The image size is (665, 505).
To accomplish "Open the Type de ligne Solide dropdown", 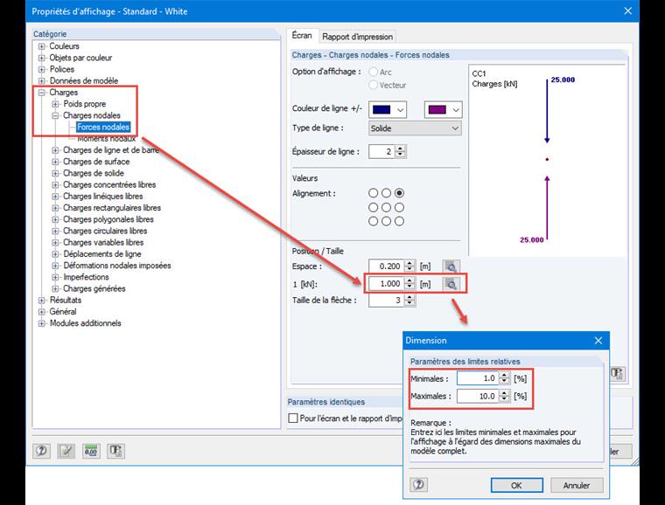I will point(415,128).
